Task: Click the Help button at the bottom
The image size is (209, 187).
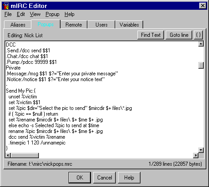Action: [129, 178]
